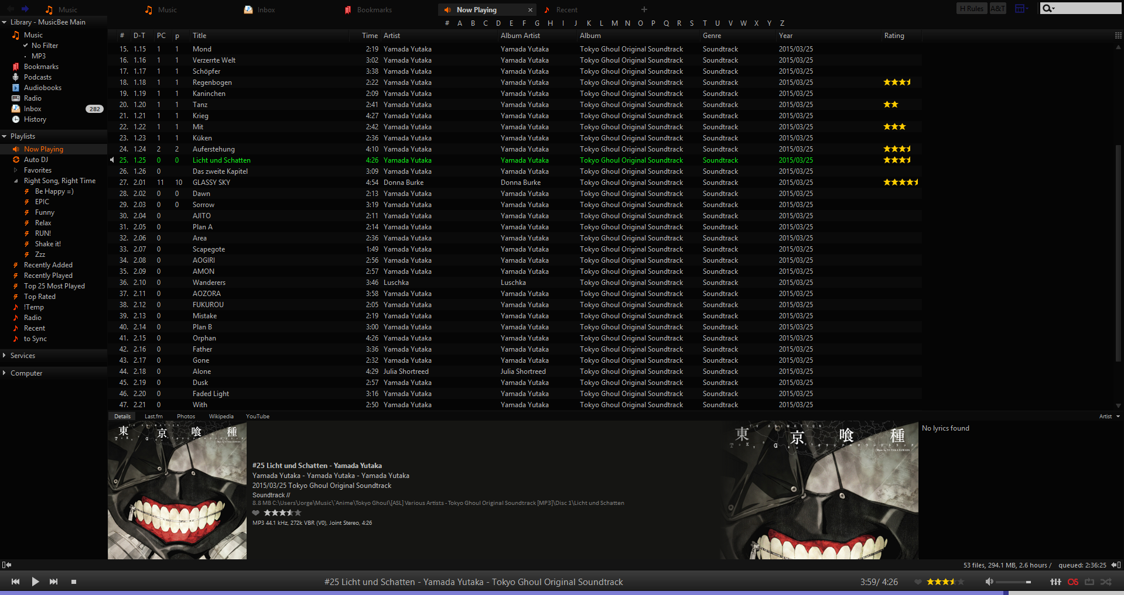Collapse the left panel via the bottom-left icon
1124x595 pixels.
[6, 565]
